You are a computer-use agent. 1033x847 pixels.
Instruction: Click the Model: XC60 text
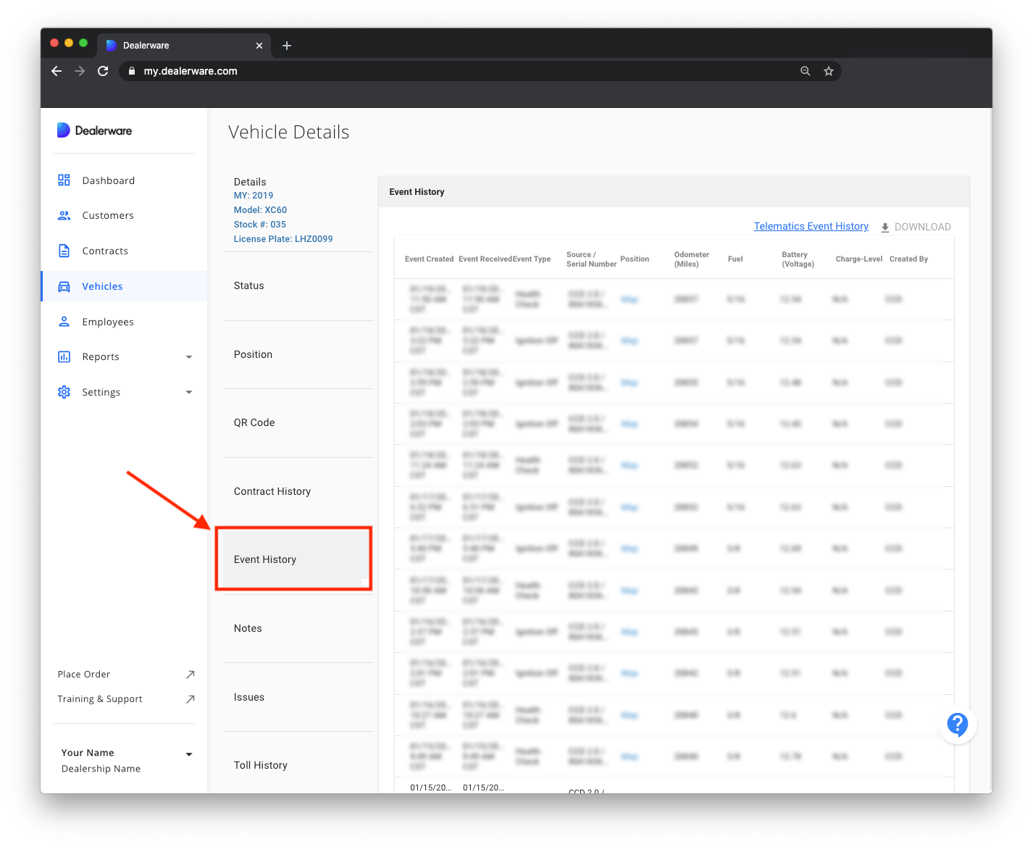tap(260, 210)
